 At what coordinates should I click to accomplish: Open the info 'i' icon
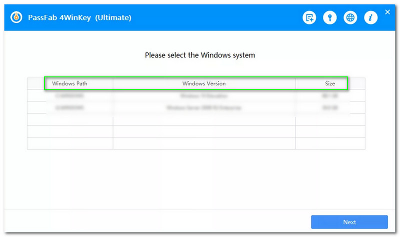coord(370,17)
